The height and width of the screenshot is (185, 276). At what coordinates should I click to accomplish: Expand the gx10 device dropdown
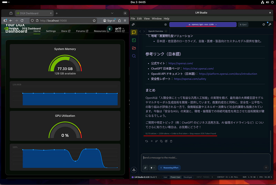click(119, 29)
